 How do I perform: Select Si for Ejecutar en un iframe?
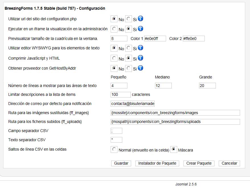tap(129, 29)
